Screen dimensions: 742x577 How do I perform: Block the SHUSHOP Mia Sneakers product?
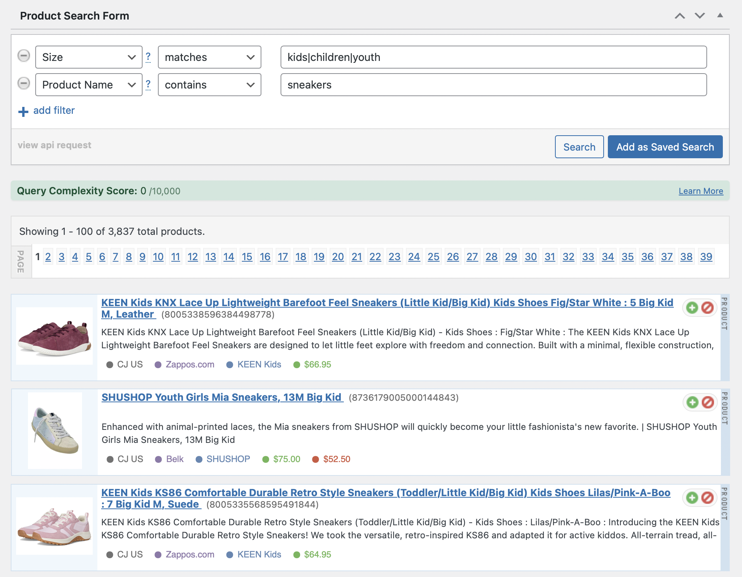coord(708,402)
